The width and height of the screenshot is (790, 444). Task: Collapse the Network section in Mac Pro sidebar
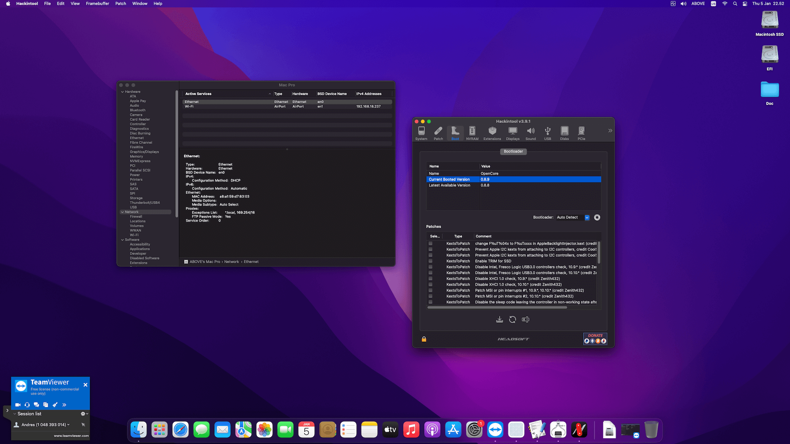(122, 212)
